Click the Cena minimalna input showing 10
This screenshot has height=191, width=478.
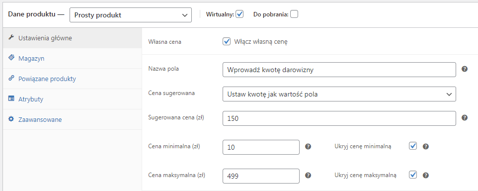coord(261,147)
